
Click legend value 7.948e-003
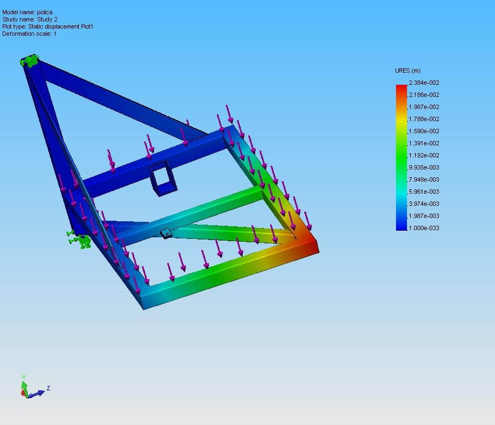pos(424,179)
